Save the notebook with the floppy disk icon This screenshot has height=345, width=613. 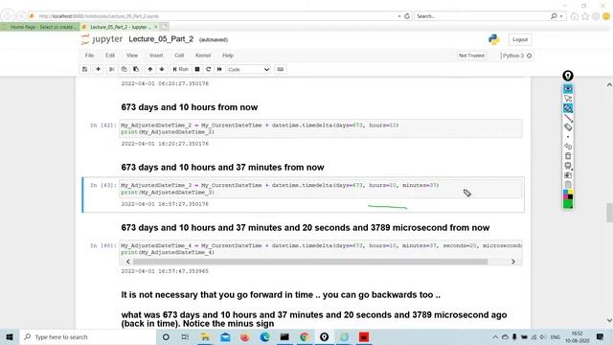coord(85,69)
